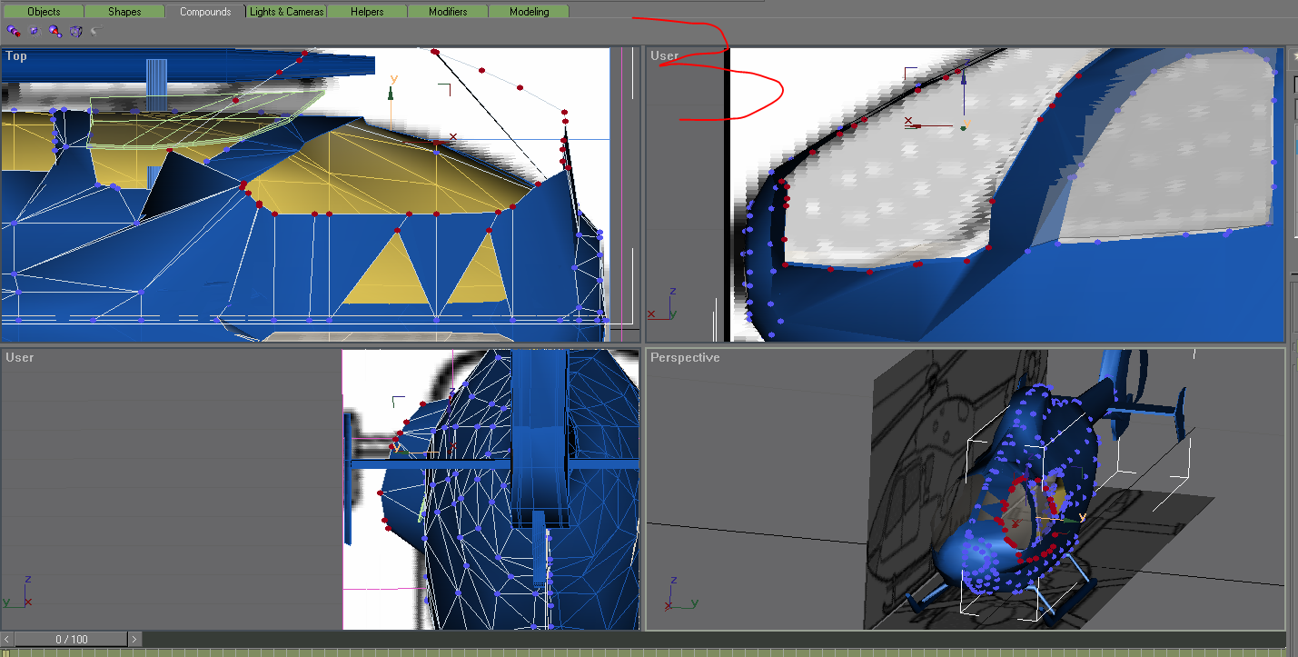Open the Modifiers tab
Image resolution: width=1298 pixels, height=657 pixels.
click(448, 12)
